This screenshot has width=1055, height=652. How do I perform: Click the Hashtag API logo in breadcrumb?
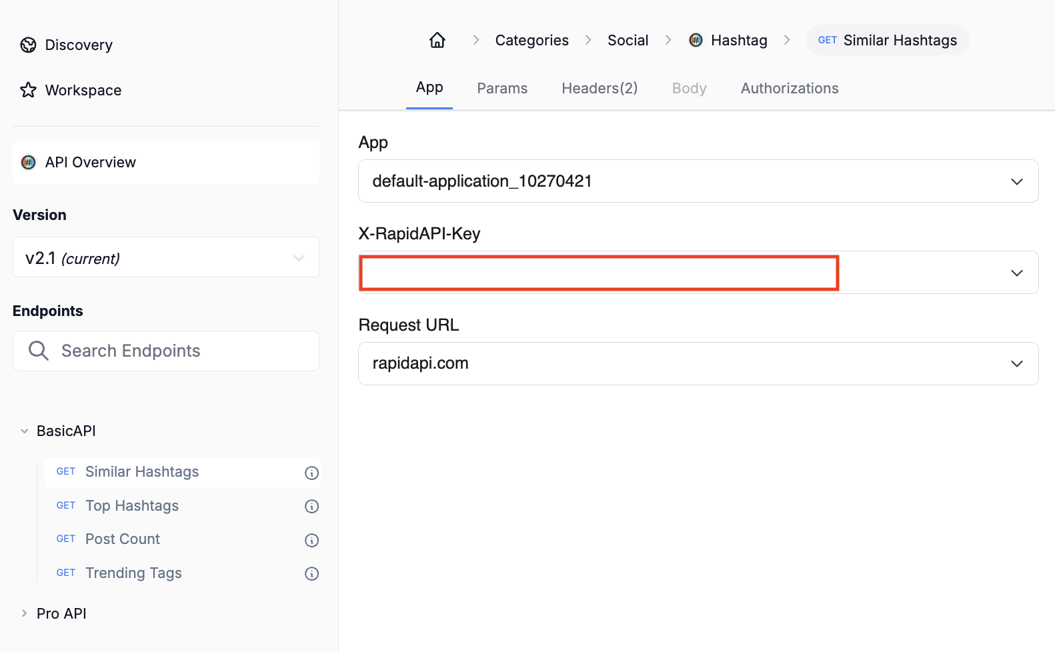696,40
